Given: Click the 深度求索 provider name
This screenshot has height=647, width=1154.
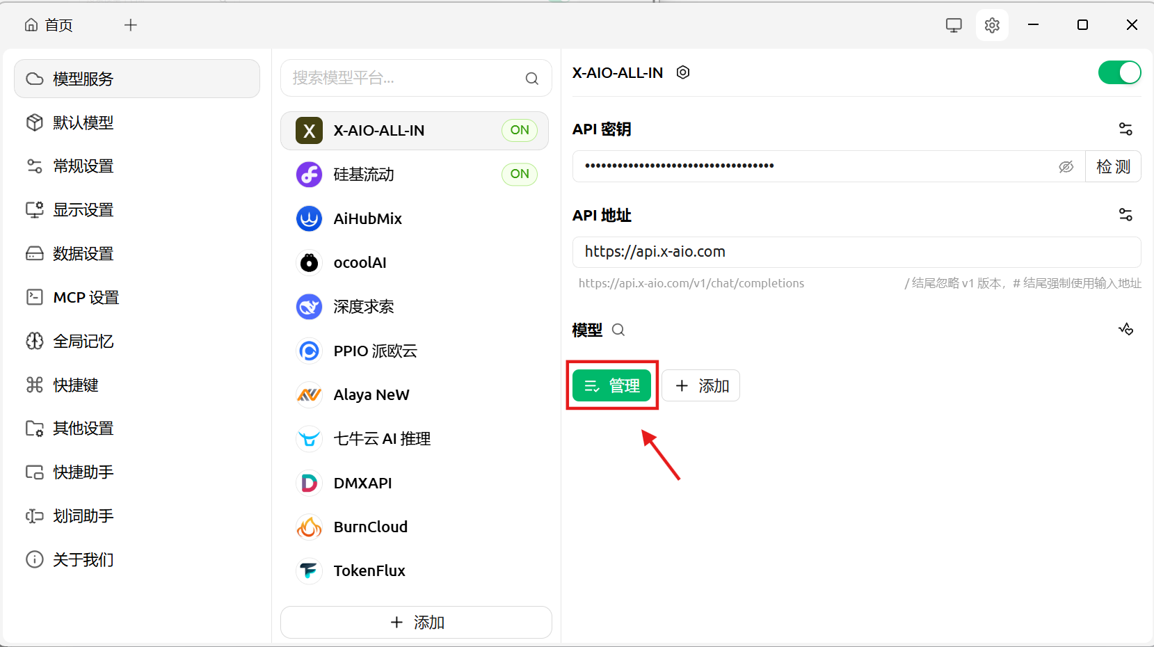Looking at the screenshot, I should click(364, 307).
